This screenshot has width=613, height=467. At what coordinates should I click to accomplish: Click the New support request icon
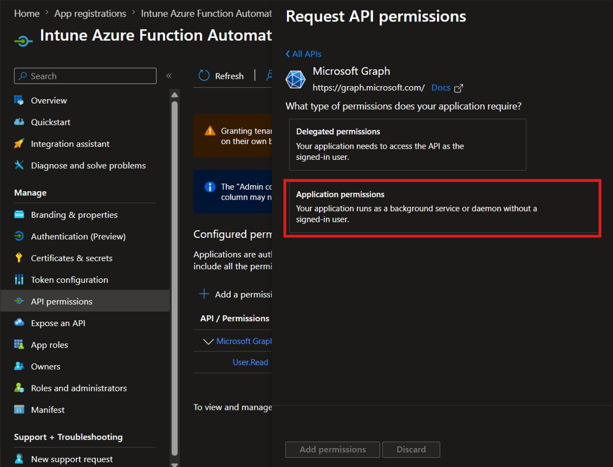(19, 459)
